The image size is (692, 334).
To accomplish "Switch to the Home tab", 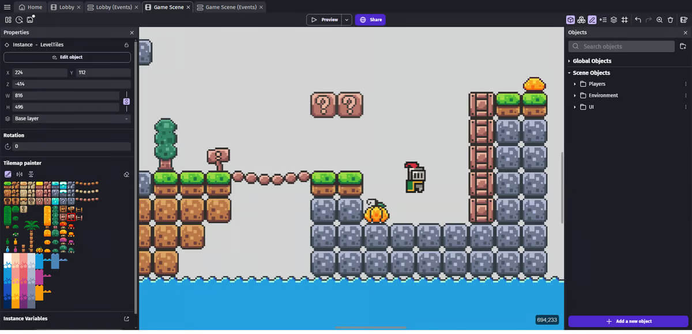I will pos(30,7).
